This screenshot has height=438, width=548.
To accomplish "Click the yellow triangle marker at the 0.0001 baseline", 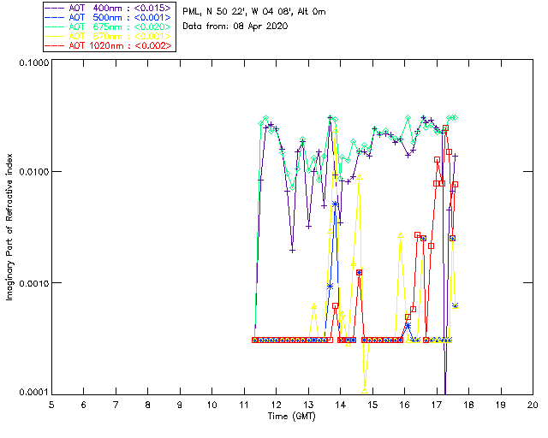I will tap(365, 391).
